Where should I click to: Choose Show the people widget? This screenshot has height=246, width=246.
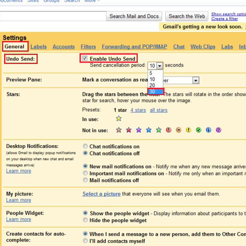[85, 213]
